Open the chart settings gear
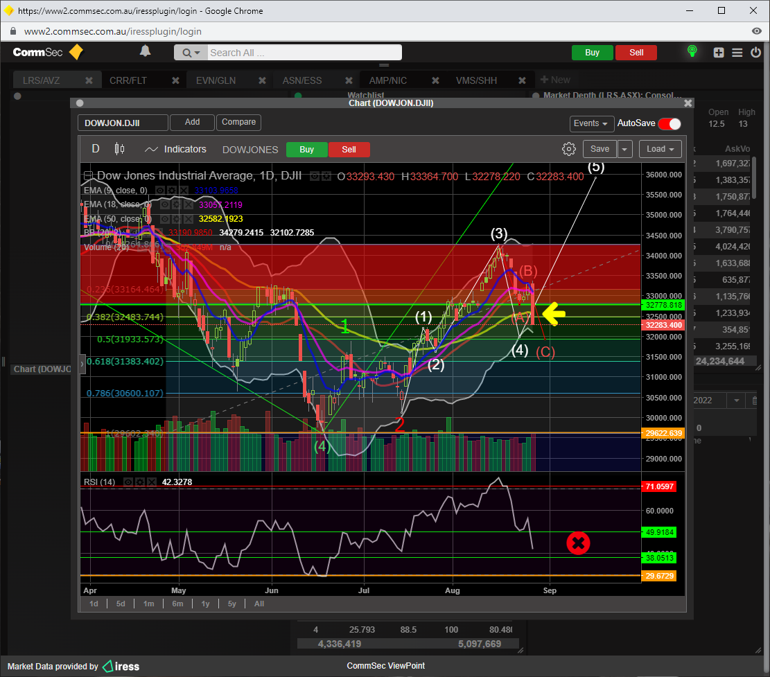Viewport: 770px width, 677px height. 568,149
